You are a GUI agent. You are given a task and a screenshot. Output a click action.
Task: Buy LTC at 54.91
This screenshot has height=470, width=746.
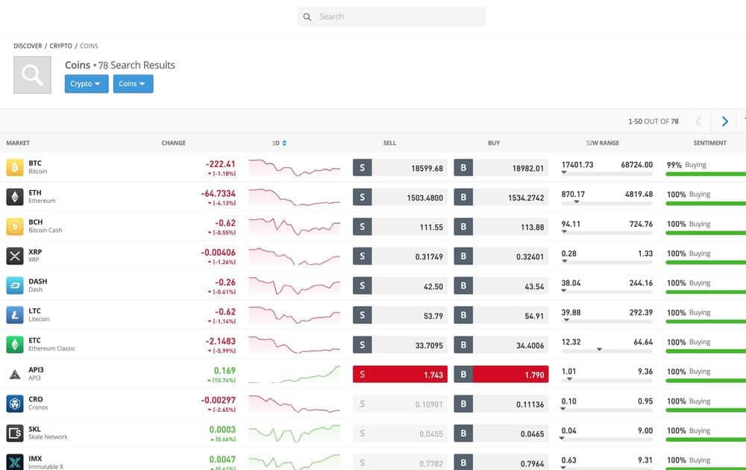click(501, 315)
